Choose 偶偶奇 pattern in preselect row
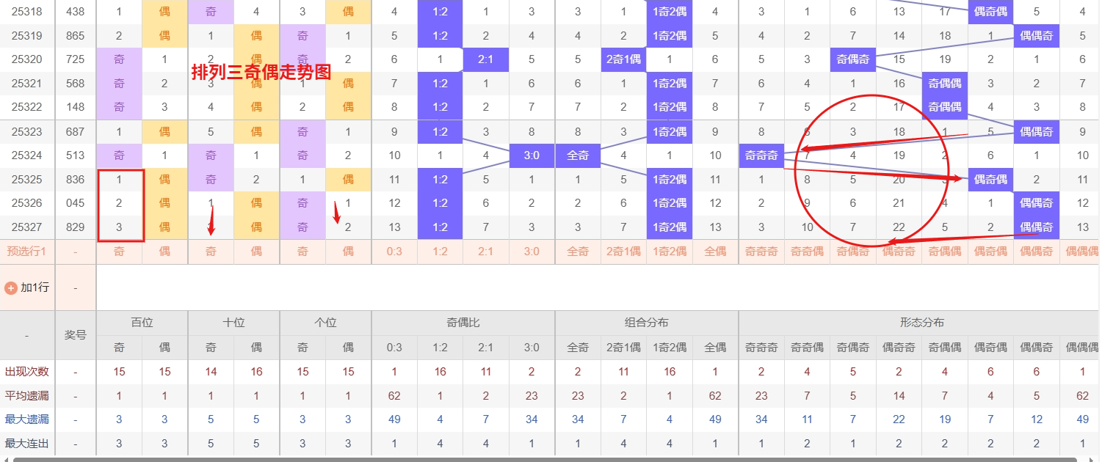The height and width of the screenshot is (462, 1102). [1036, 252]
